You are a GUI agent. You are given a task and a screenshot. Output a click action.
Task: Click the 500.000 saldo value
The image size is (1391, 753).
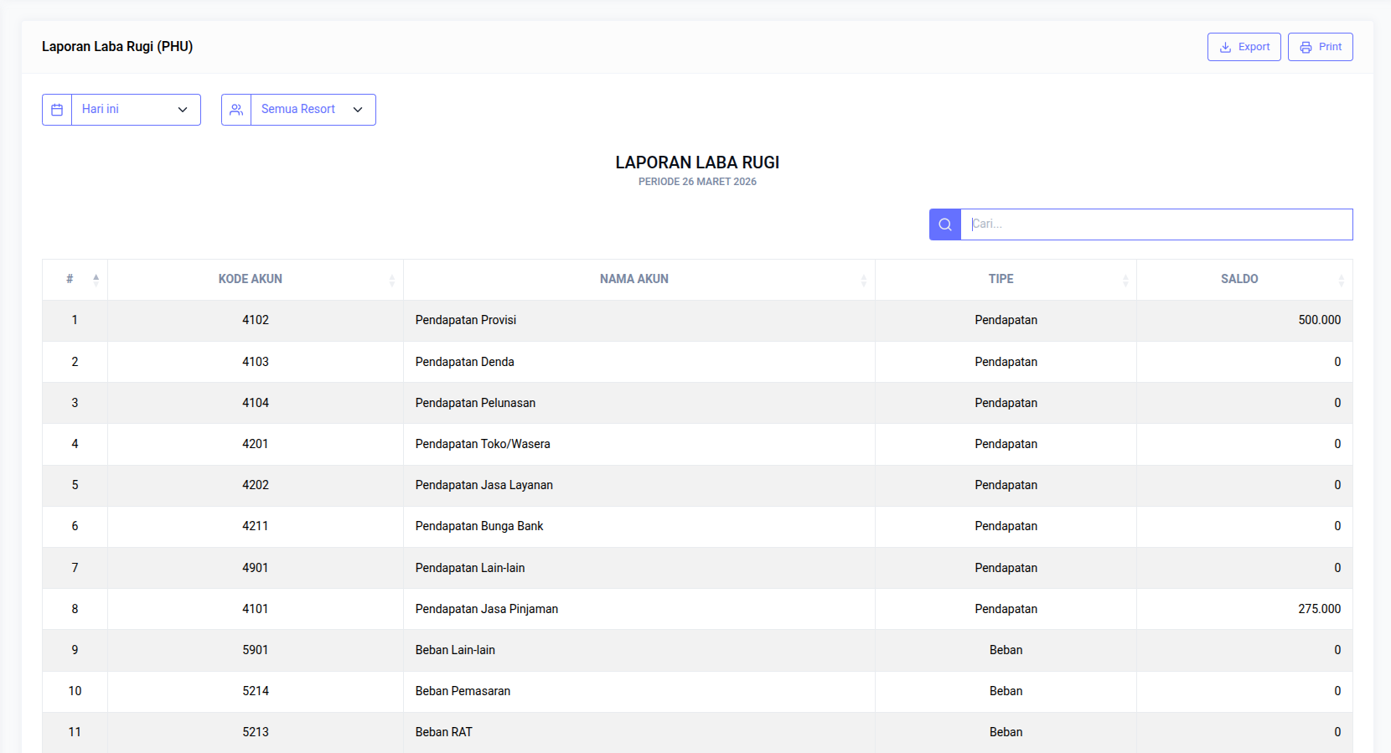tap(1319, 320)
